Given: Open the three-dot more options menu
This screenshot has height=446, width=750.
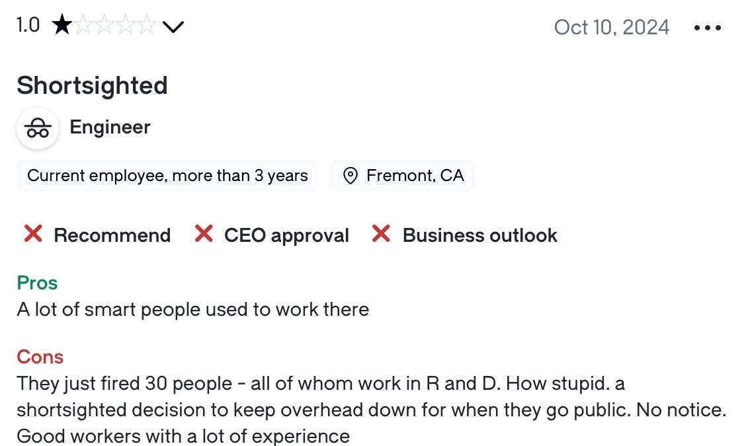Looking at the screenshot, I should coord(708,28).
